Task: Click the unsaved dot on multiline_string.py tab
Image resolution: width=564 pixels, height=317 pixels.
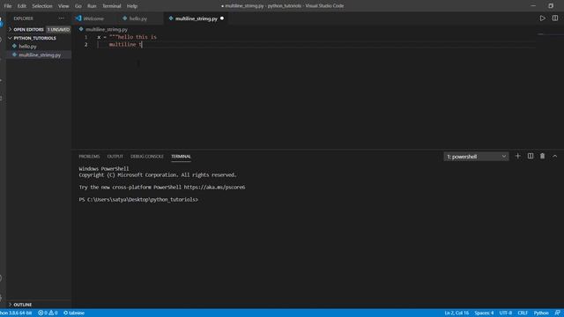Action: [222, 18]
